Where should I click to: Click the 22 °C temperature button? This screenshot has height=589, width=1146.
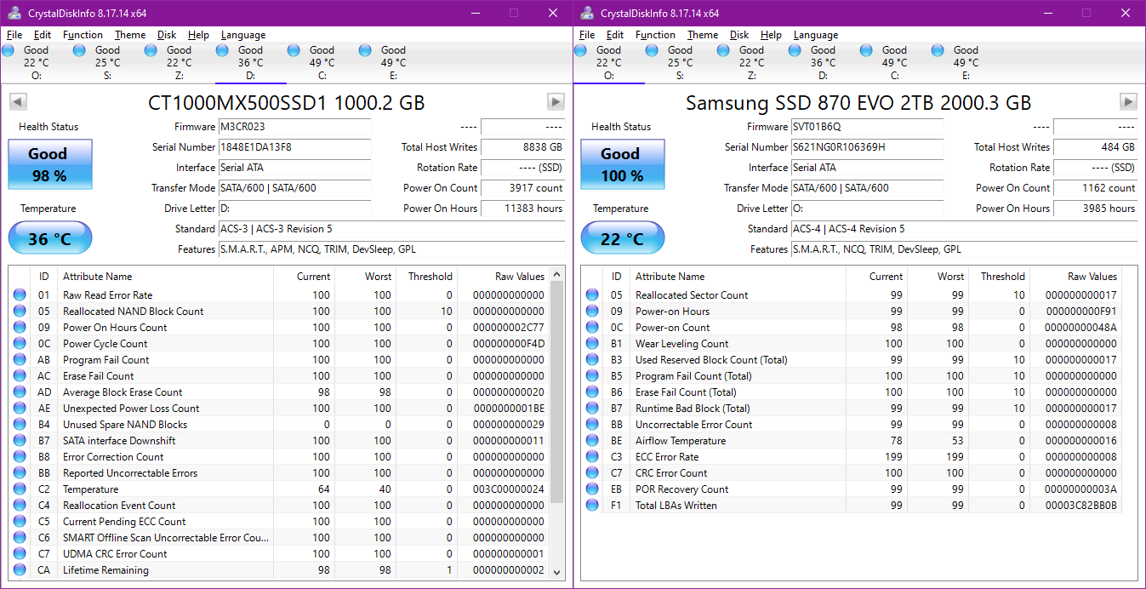pos(622,238)
